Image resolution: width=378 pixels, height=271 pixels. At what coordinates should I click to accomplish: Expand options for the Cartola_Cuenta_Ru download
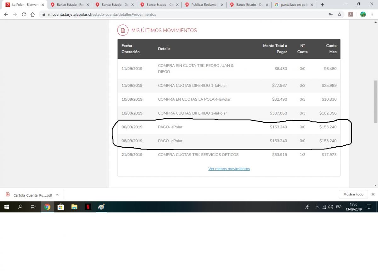[57, 195]
